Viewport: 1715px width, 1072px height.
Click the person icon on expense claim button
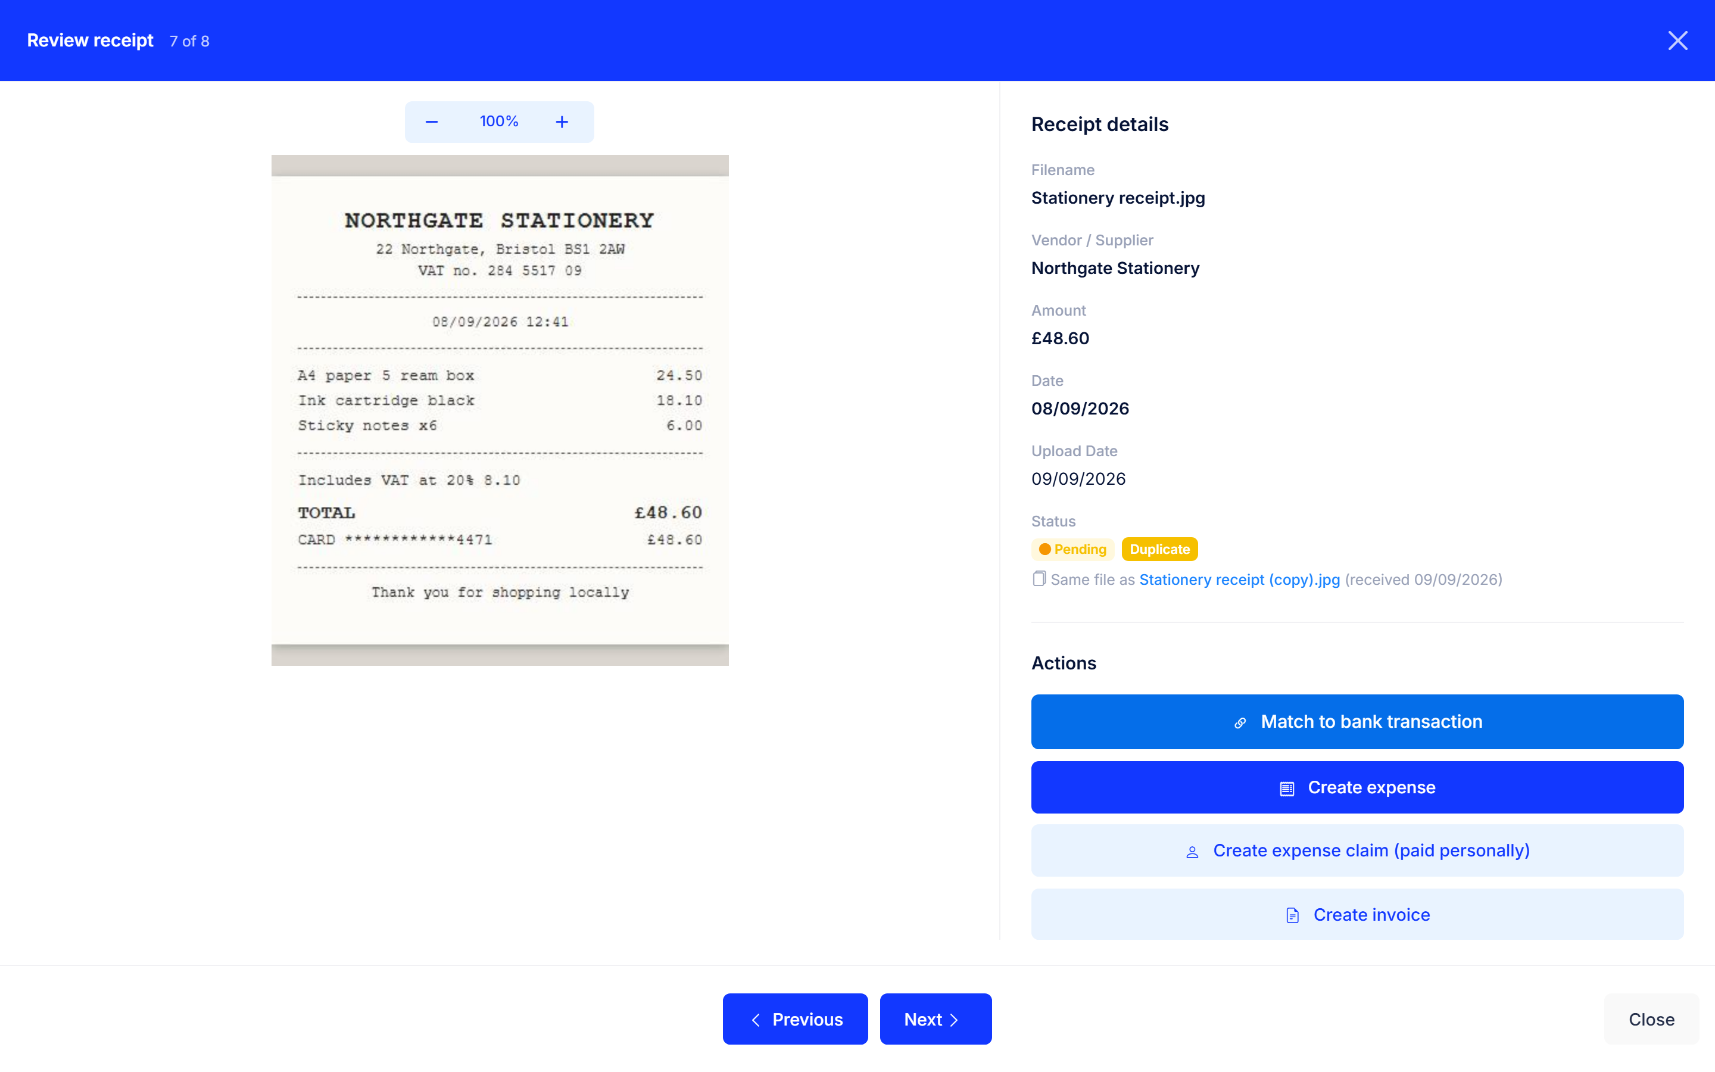coord(1192,852)
